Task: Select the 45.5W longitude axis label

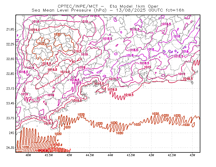Action: point(49,155)
